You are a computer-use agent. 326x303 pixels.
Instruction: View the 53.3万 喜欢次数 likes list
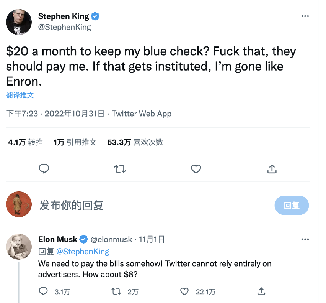tap(135, 142)
